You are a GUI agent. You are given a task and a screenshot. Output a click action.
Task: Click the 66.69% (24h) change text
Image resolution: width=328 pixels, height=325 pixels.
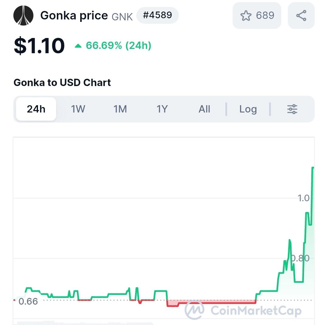coord(118,46)
